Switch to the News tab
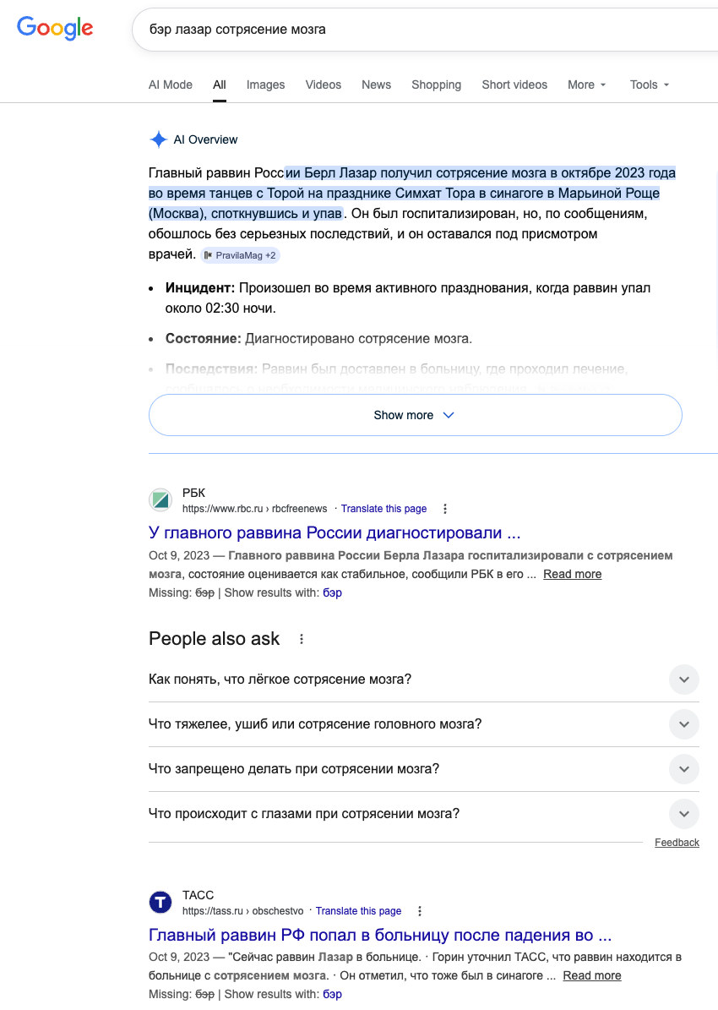 click(x=376, y=85)
